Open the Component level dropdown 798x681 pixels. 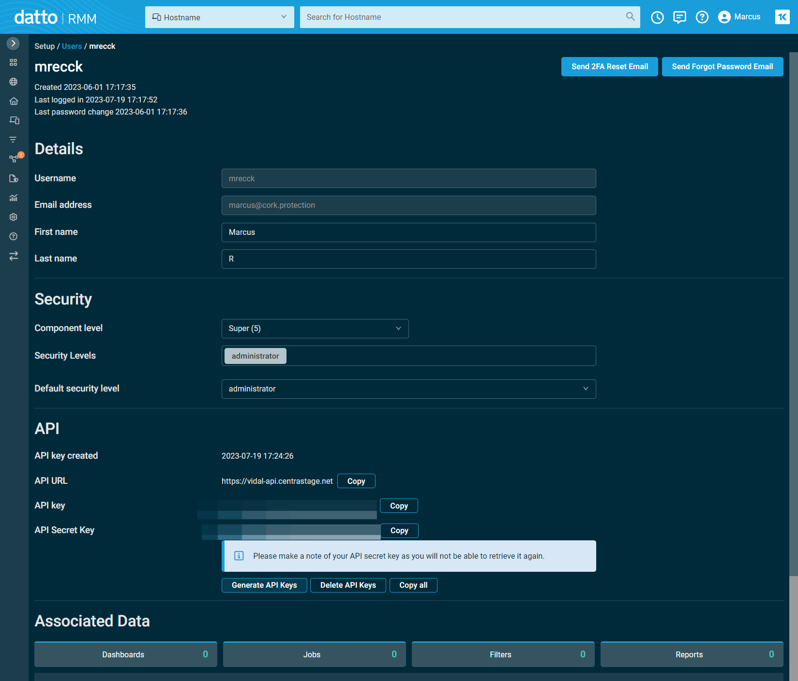coord(315,329)
